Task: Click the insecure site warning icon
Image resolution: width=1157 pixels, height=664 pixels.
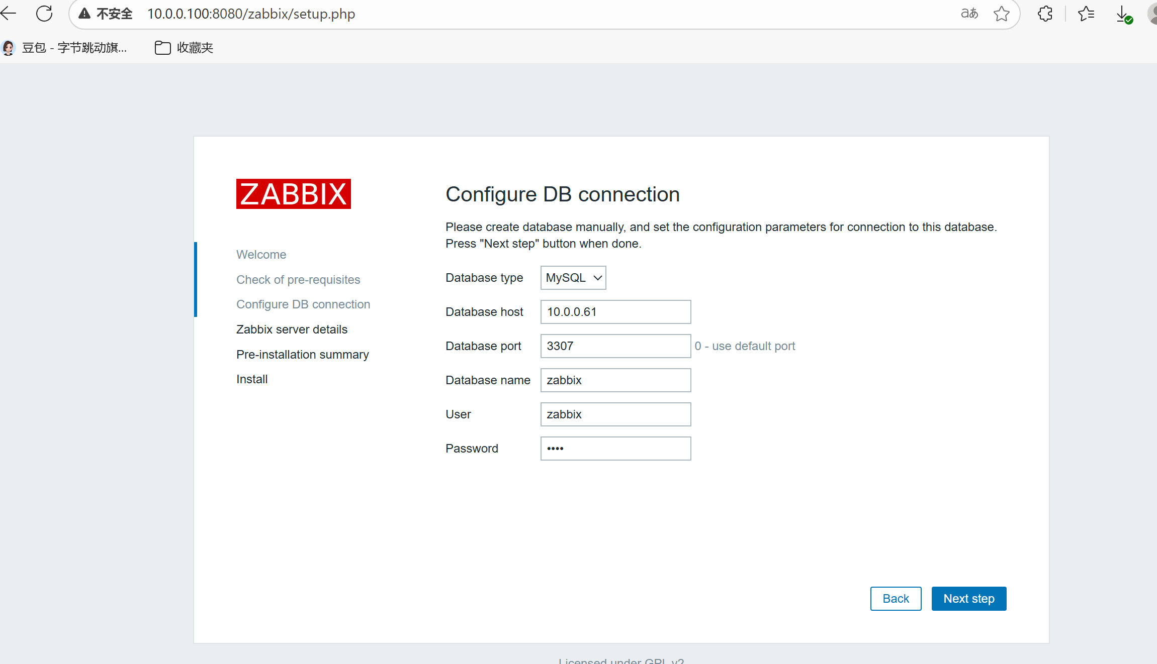Action: (x=84, y=14)
